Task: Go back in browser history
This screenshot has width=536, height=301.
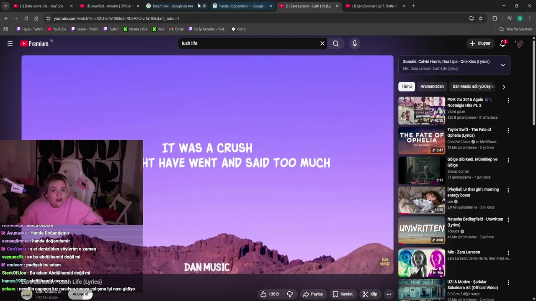Action: [6, 18]
